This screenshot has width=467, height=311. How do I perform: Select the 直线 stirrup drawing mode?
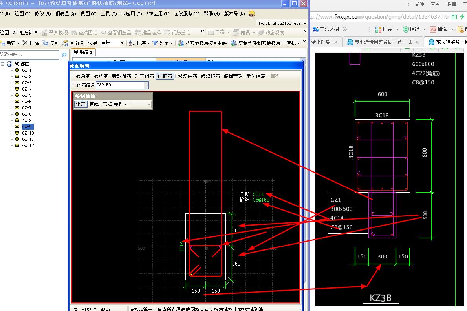click(x=94, y=104)
